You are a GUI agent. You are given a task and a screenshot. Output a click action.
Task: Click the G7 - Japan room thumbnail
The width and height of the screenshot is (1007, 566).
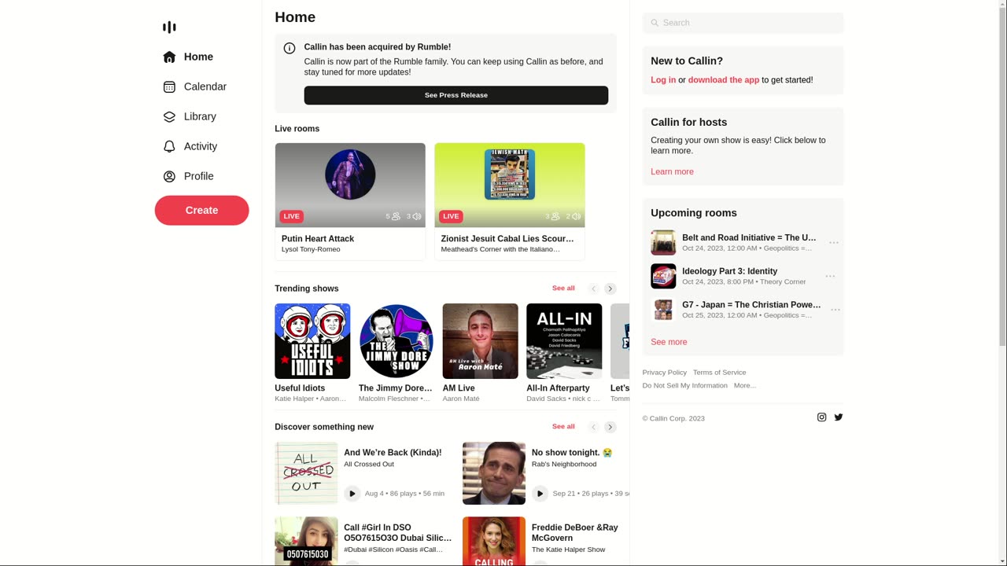(x=663, y=310)
